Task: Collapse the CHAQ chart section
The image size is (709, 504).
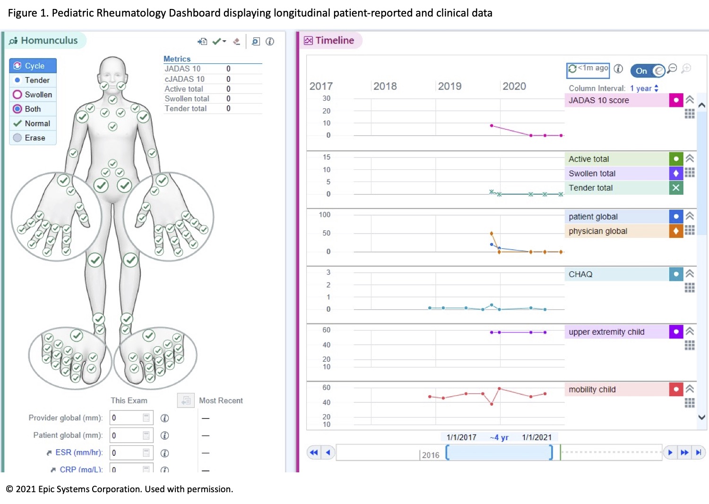Action: (x=690, y=274)
